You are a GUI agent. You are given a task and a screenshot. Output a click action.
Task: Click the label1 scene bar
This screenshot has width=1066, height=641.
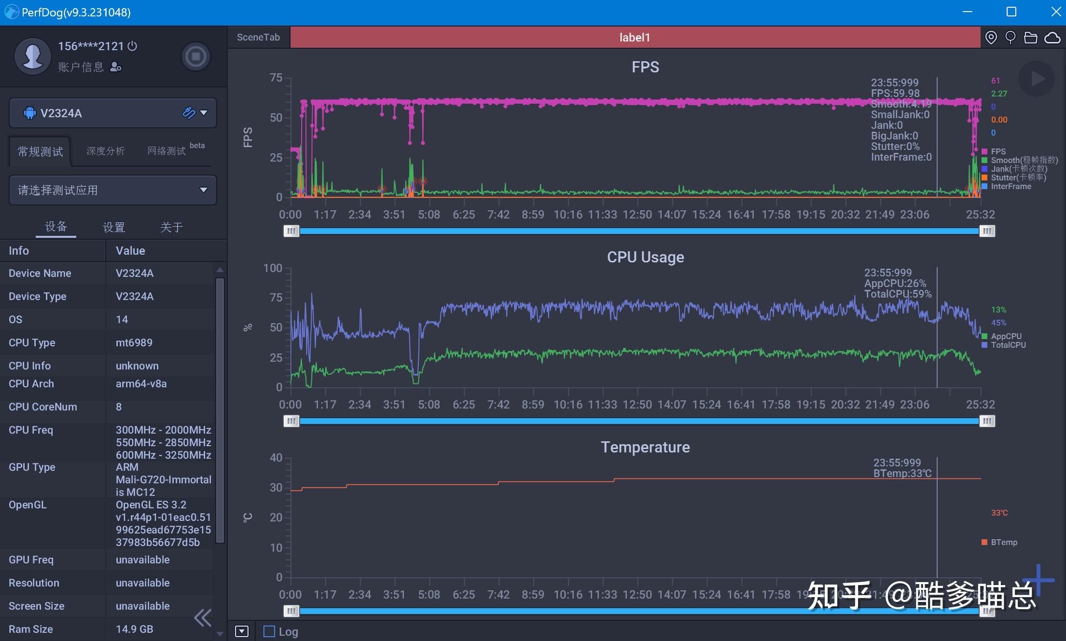[635, 37]
